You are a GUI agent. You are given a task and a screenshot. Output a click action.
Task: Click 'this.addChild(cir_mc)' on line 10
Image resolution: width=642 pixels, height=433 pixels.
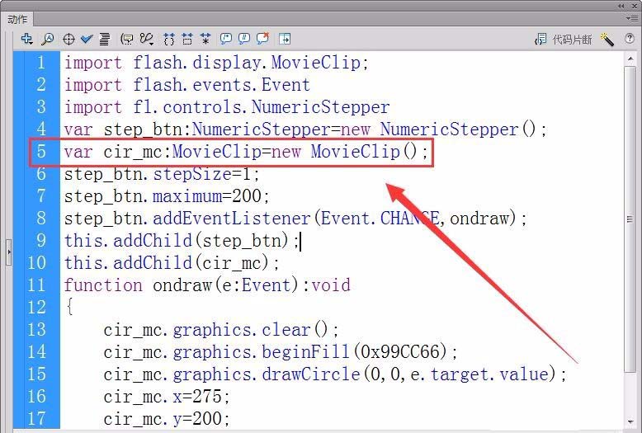pos(167,262)
